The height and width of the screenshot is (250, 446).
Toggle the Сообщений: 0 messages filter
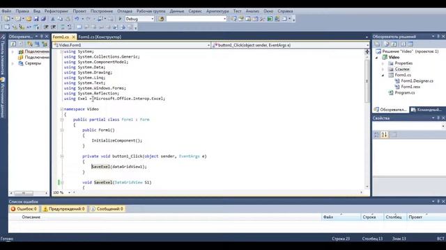pos(107,209)
